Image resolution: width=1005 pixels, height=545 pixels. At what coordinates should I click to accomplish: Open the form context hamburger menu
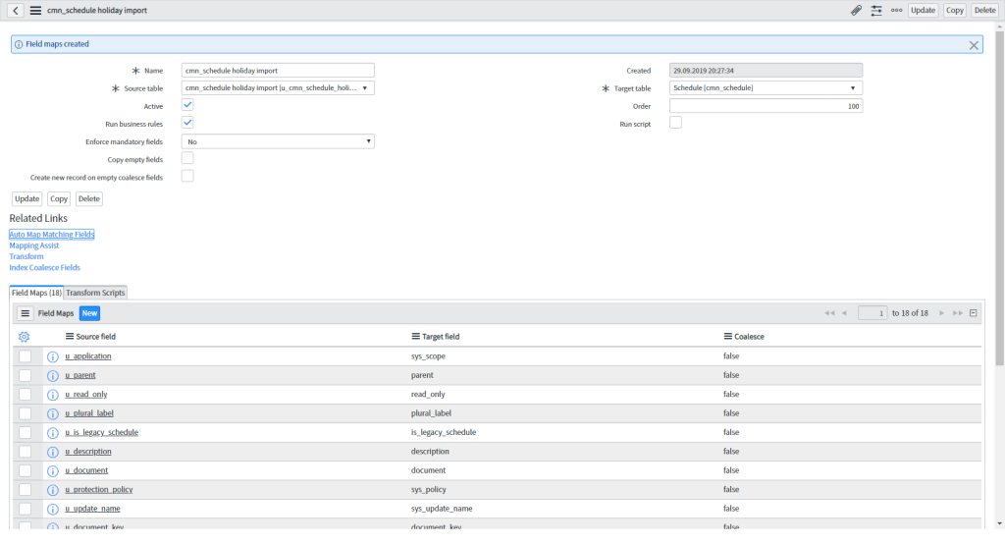[x=35, y=10]
